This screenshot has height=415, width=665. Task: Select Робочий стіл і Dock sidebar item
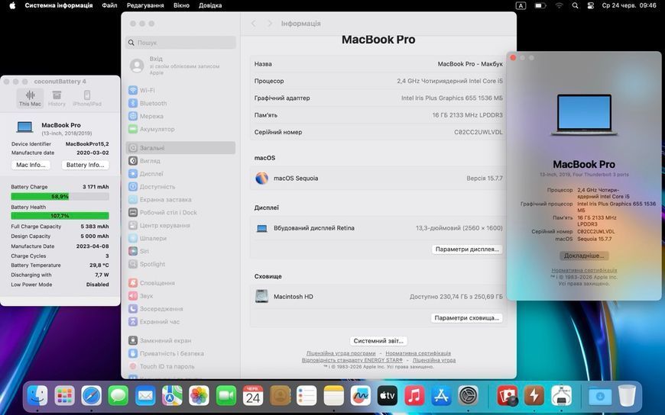(x=180, y=213)
